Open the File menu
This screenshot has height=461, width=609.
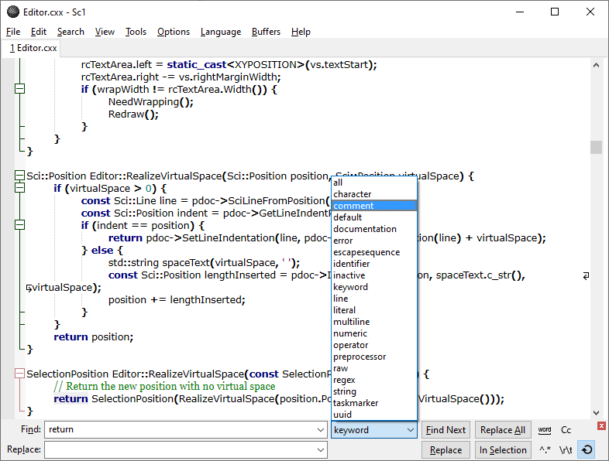[13, 32]
